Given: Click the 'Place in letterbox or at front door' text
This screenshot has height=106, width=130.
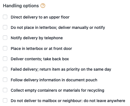Looking at the screenshot, I should coord(41,49).
